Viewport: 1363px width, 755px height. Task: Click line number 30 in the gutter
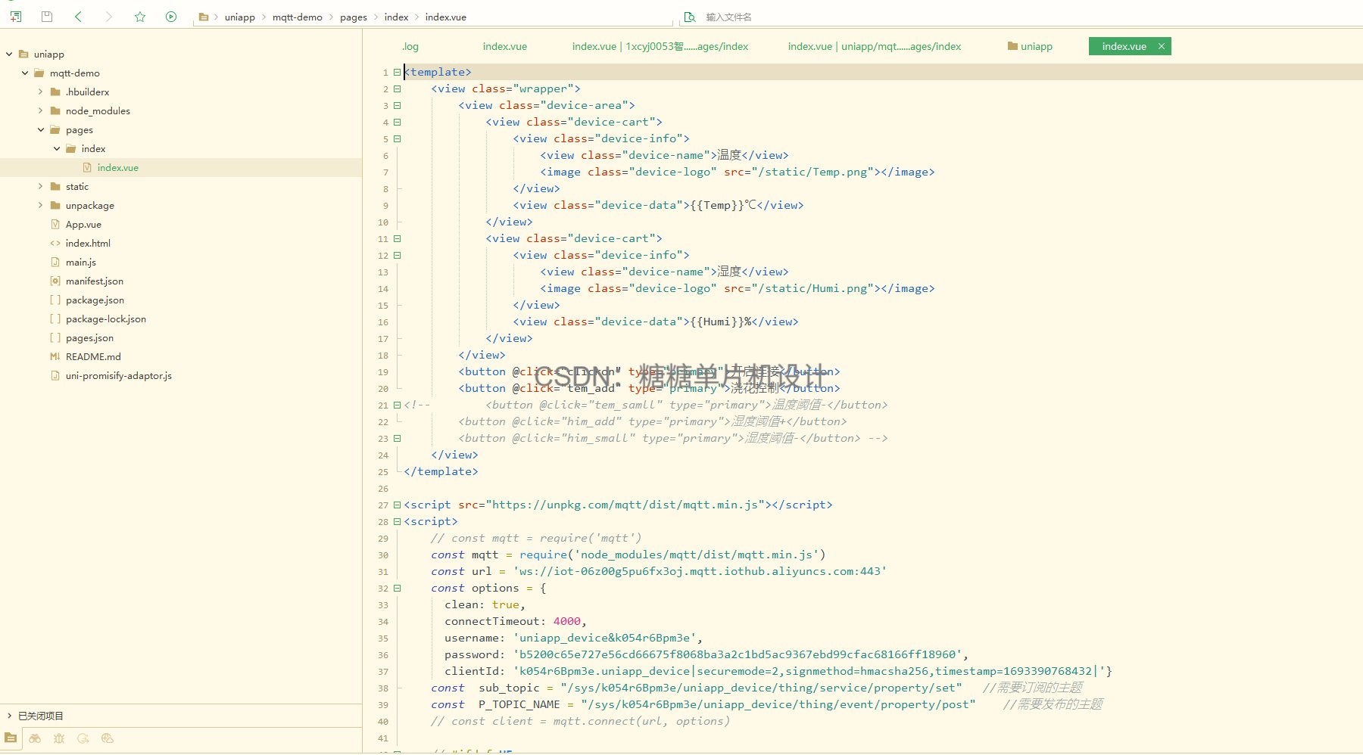point(383,555)
